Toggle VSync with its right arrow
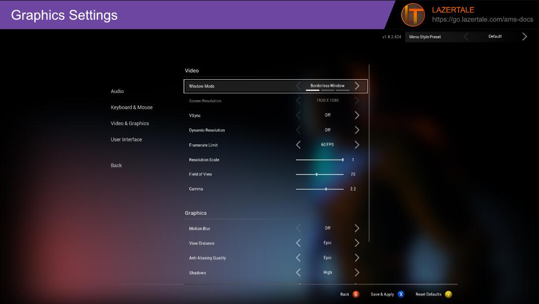 click(x=357, y=116)
